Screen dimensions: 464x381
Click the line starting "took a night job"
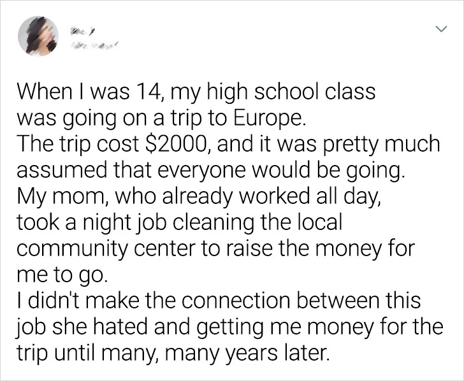[178, 222]
